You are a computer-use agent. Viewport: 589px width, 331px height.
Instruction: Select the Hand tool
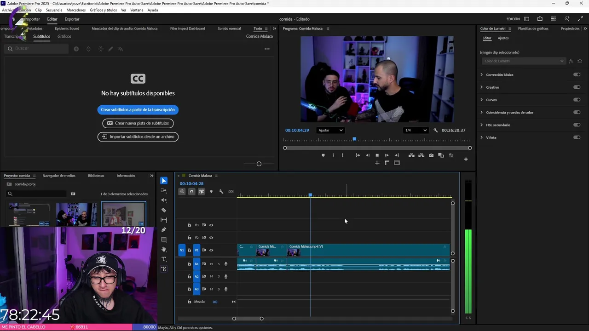click(x=164, y=249)
